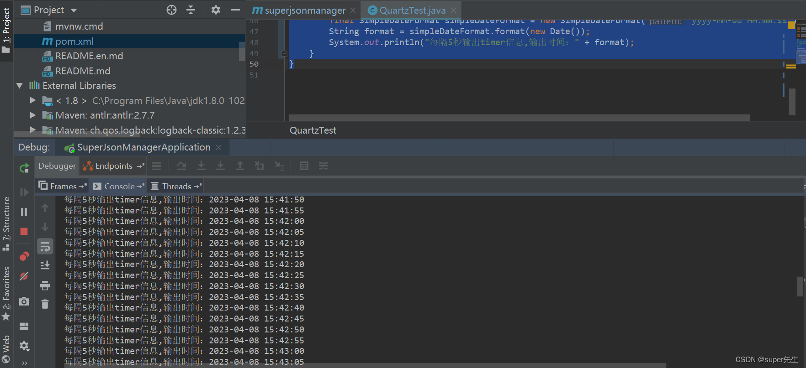Viewport: 806px width, 368px height.
Task: Hide the Project panel with minus icon
Action: click(235, 10)
